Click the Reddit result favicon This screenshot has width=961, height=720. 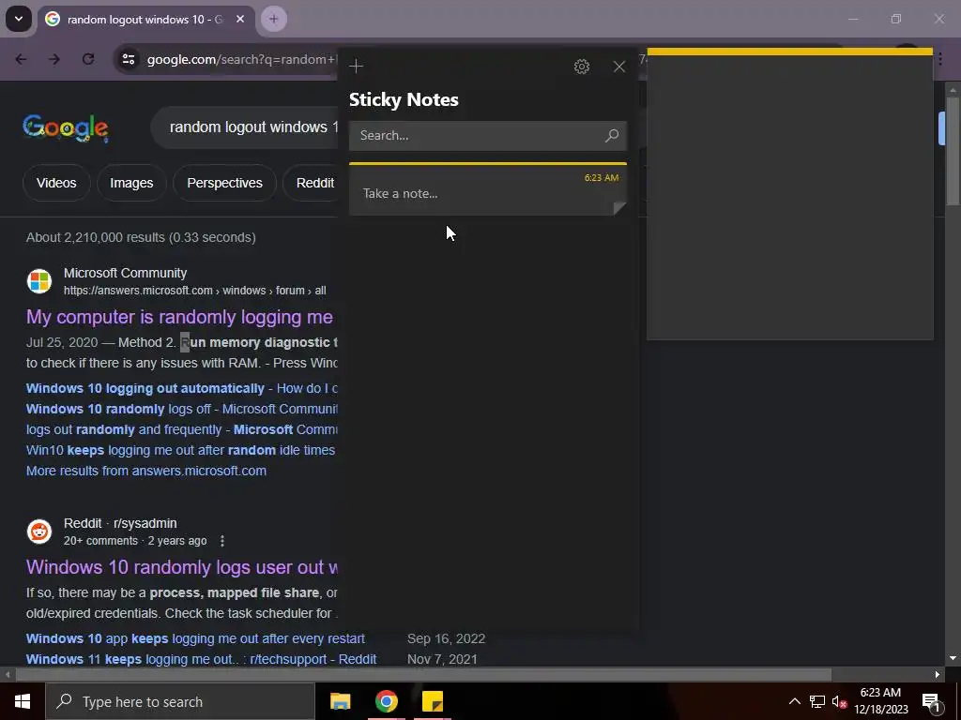tap(39, 532)
